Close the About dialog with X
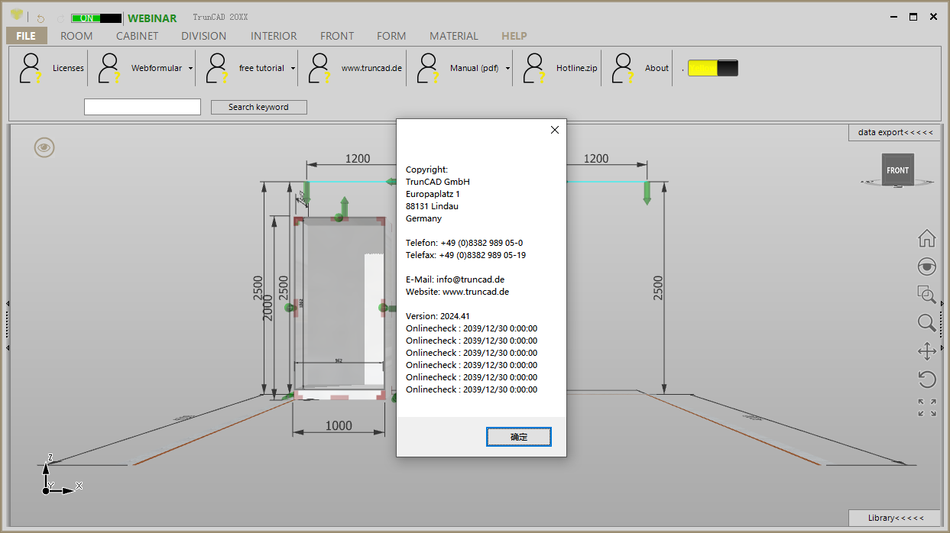The image size is (950, 533). click(x=555, y=130)
